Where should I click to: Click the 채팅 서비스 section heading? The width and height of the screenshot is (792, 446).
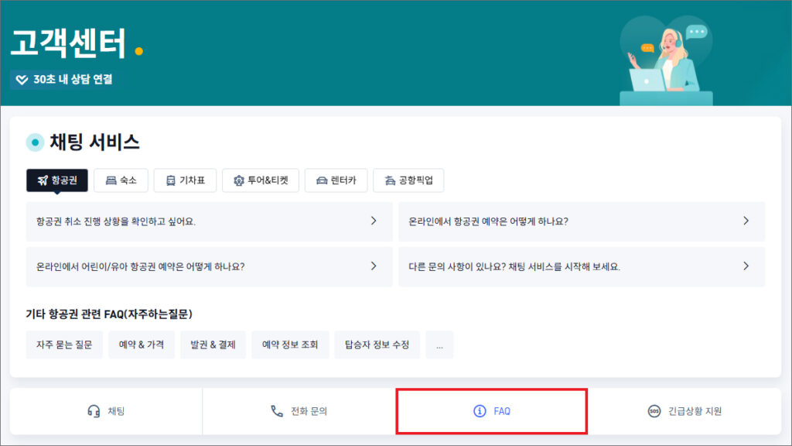tap(94, 142)
